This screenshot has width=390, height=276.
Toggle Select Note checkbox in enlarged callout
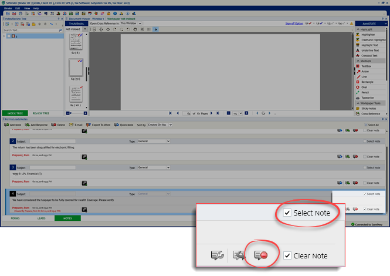click(287, 213)
